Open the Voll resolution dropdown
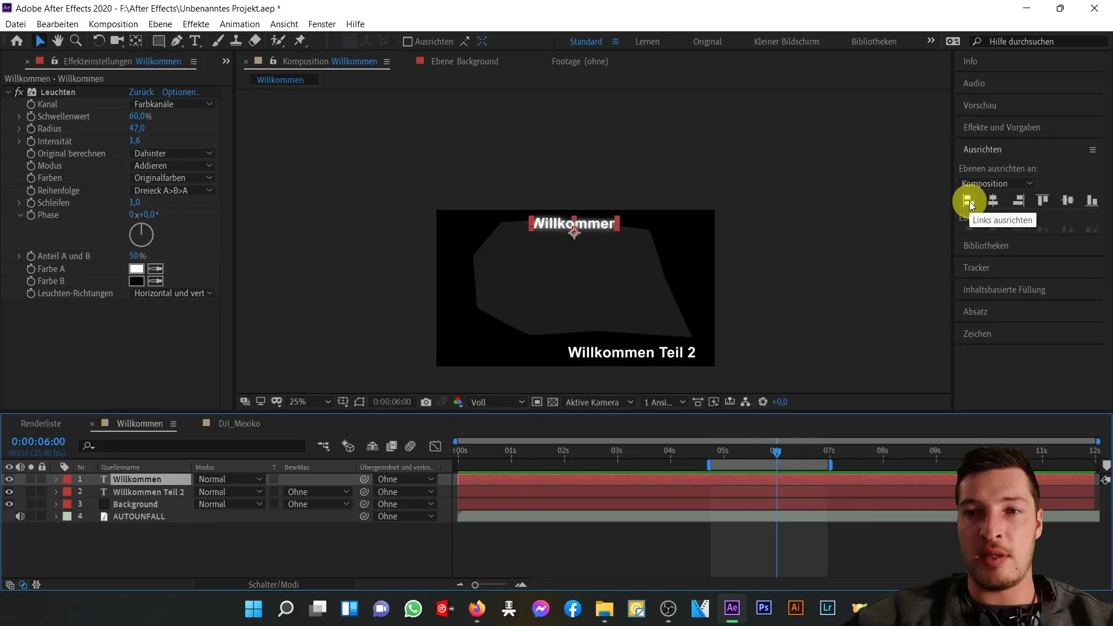Viewport: 1113px width, 626px height. click(x=497, y=402)
